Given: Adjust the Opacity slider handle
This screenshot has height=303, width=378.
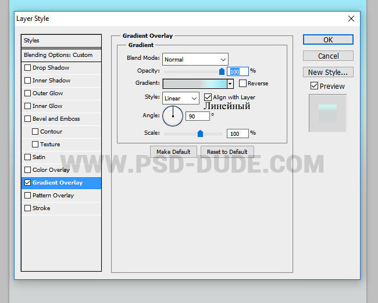Looking at the screenshot, I should [x=222, y=71].
